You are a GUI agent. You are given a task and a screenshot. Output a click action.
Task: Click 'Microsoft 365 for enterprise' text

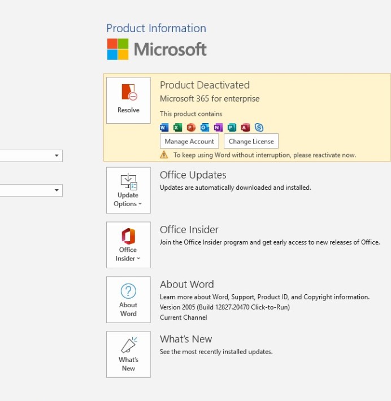tap(210, 99)
